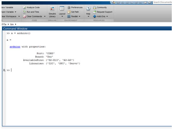
Task: Select the bin folder in address bar
Action: tap(12, 24)
